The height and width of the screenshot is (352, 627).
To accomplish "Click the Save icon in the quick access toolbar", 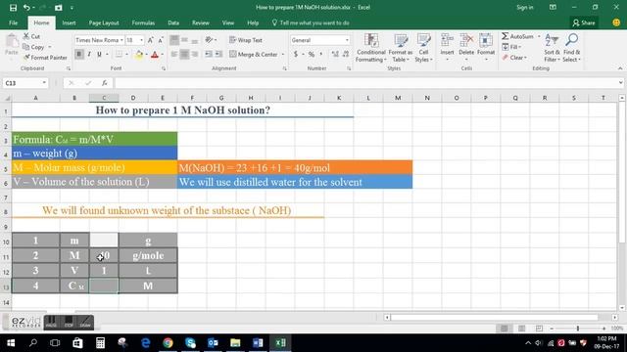I will 13,7.
